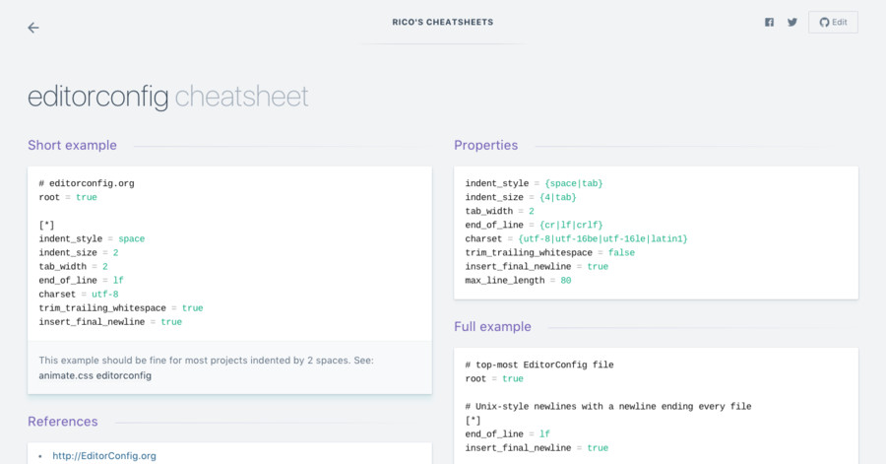Share the page via the Facebook icon

point(769,23)
